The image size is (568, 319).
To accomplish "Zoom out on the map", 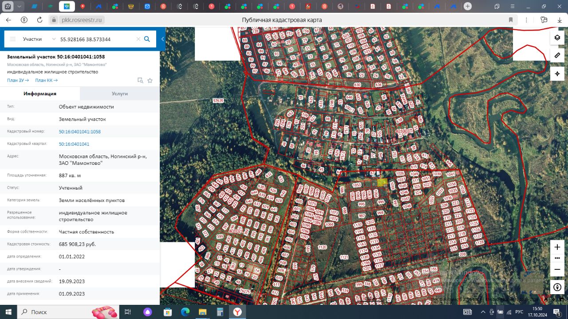I will coord(557,269).
